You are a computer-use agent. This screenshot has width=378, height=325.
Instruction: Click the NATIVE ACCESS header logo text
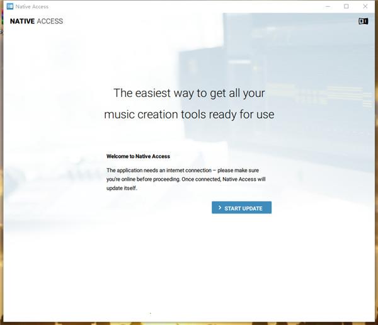click(37, 21)
